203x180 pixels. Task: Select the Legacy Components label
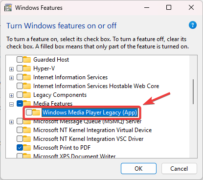click(x=60, y=95)
